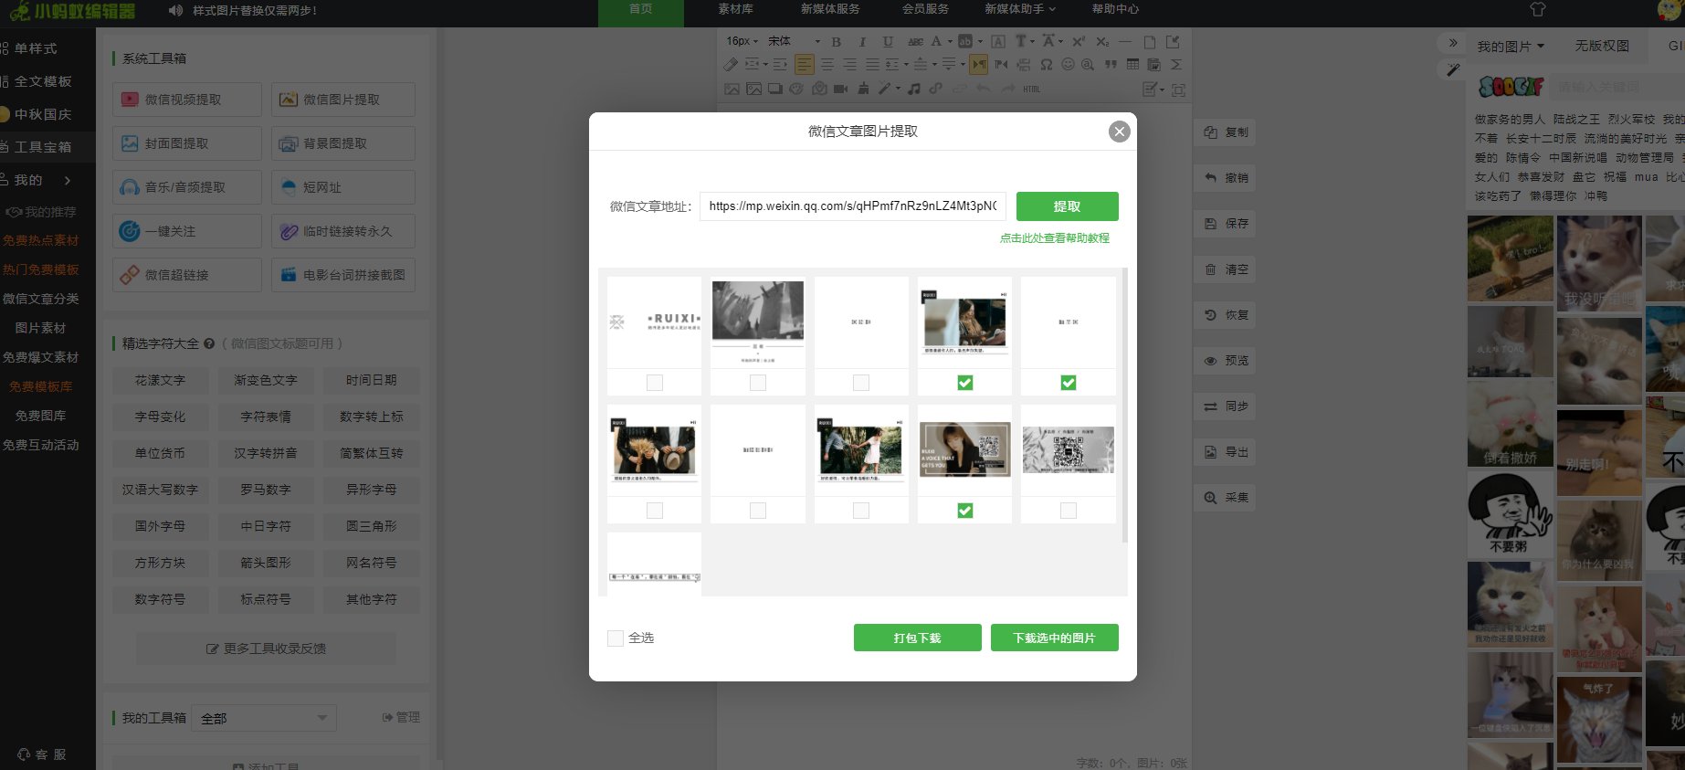Click the insert video camera icon
Image resolution: width=1685 pixels, height=770 pixels.
840,89
